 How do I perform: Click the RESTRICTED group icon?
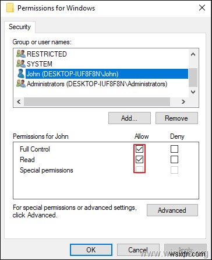pyautogui.click(x=21, y=54)
